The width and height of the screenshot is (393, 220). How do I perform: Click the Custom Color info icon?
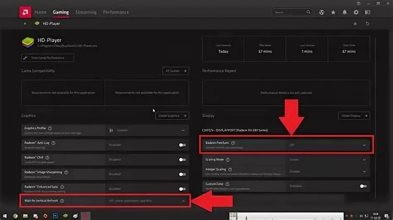(227, 184)
